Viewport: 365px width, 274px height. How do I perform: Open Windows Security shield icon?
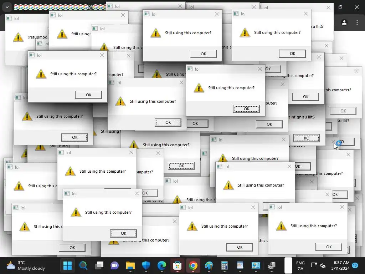[x=146, y=265]
